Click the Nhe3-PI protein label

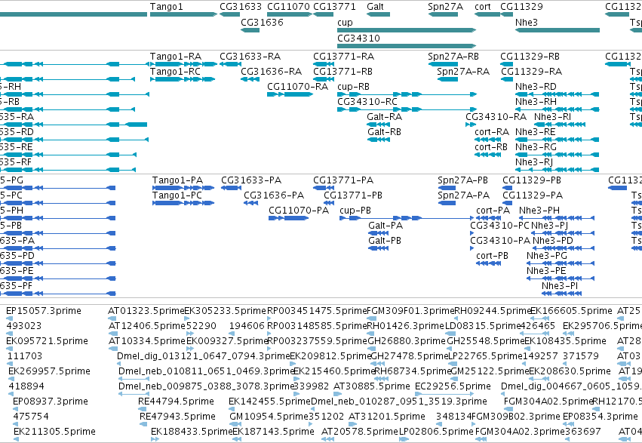[x=559, y=286]
